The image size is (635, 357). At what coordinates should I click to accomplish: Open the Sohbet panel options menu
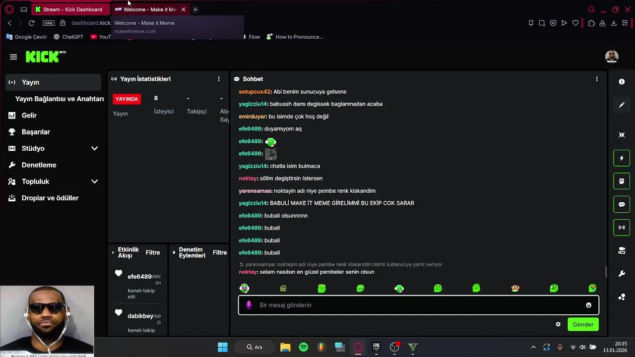(x=597, y=79)
